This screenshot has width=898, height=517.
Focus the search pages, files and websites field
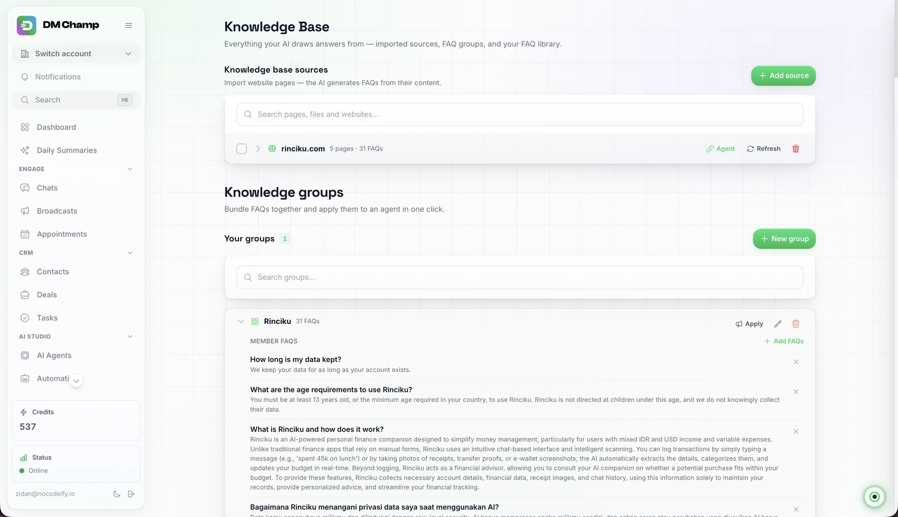click(520, 115)
